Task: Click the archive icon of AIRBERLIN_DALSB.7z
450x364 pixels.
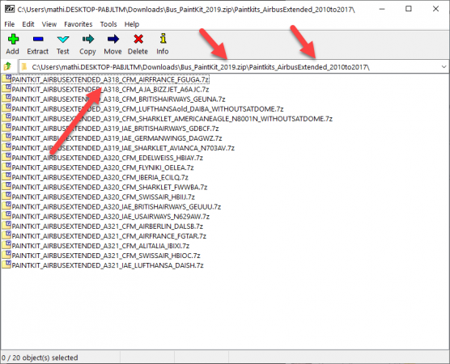Action: click(6, 226)
